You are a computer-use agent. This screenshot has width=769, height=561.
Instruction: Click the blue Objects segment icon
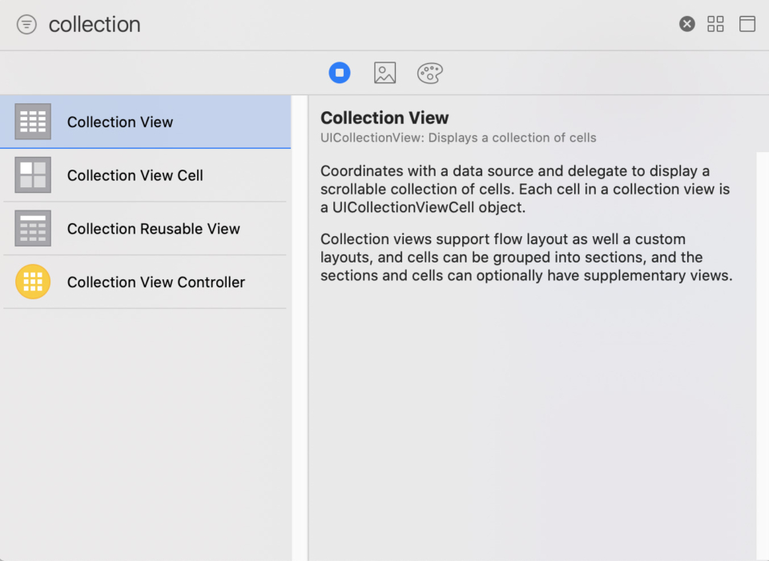tap(340, 72)
